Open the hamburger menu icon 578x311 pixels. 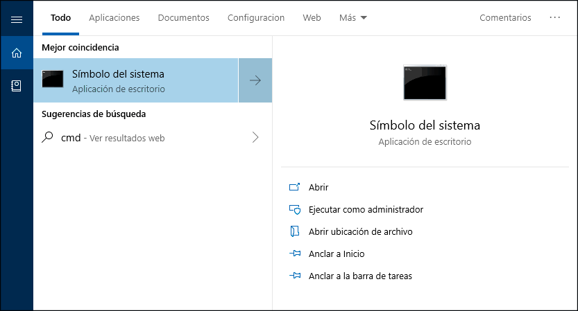point(17,19)
